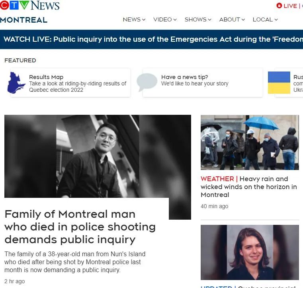303x288 pixels.
Task: Click the Ukraine flag icon
Action: click(279, 83)
